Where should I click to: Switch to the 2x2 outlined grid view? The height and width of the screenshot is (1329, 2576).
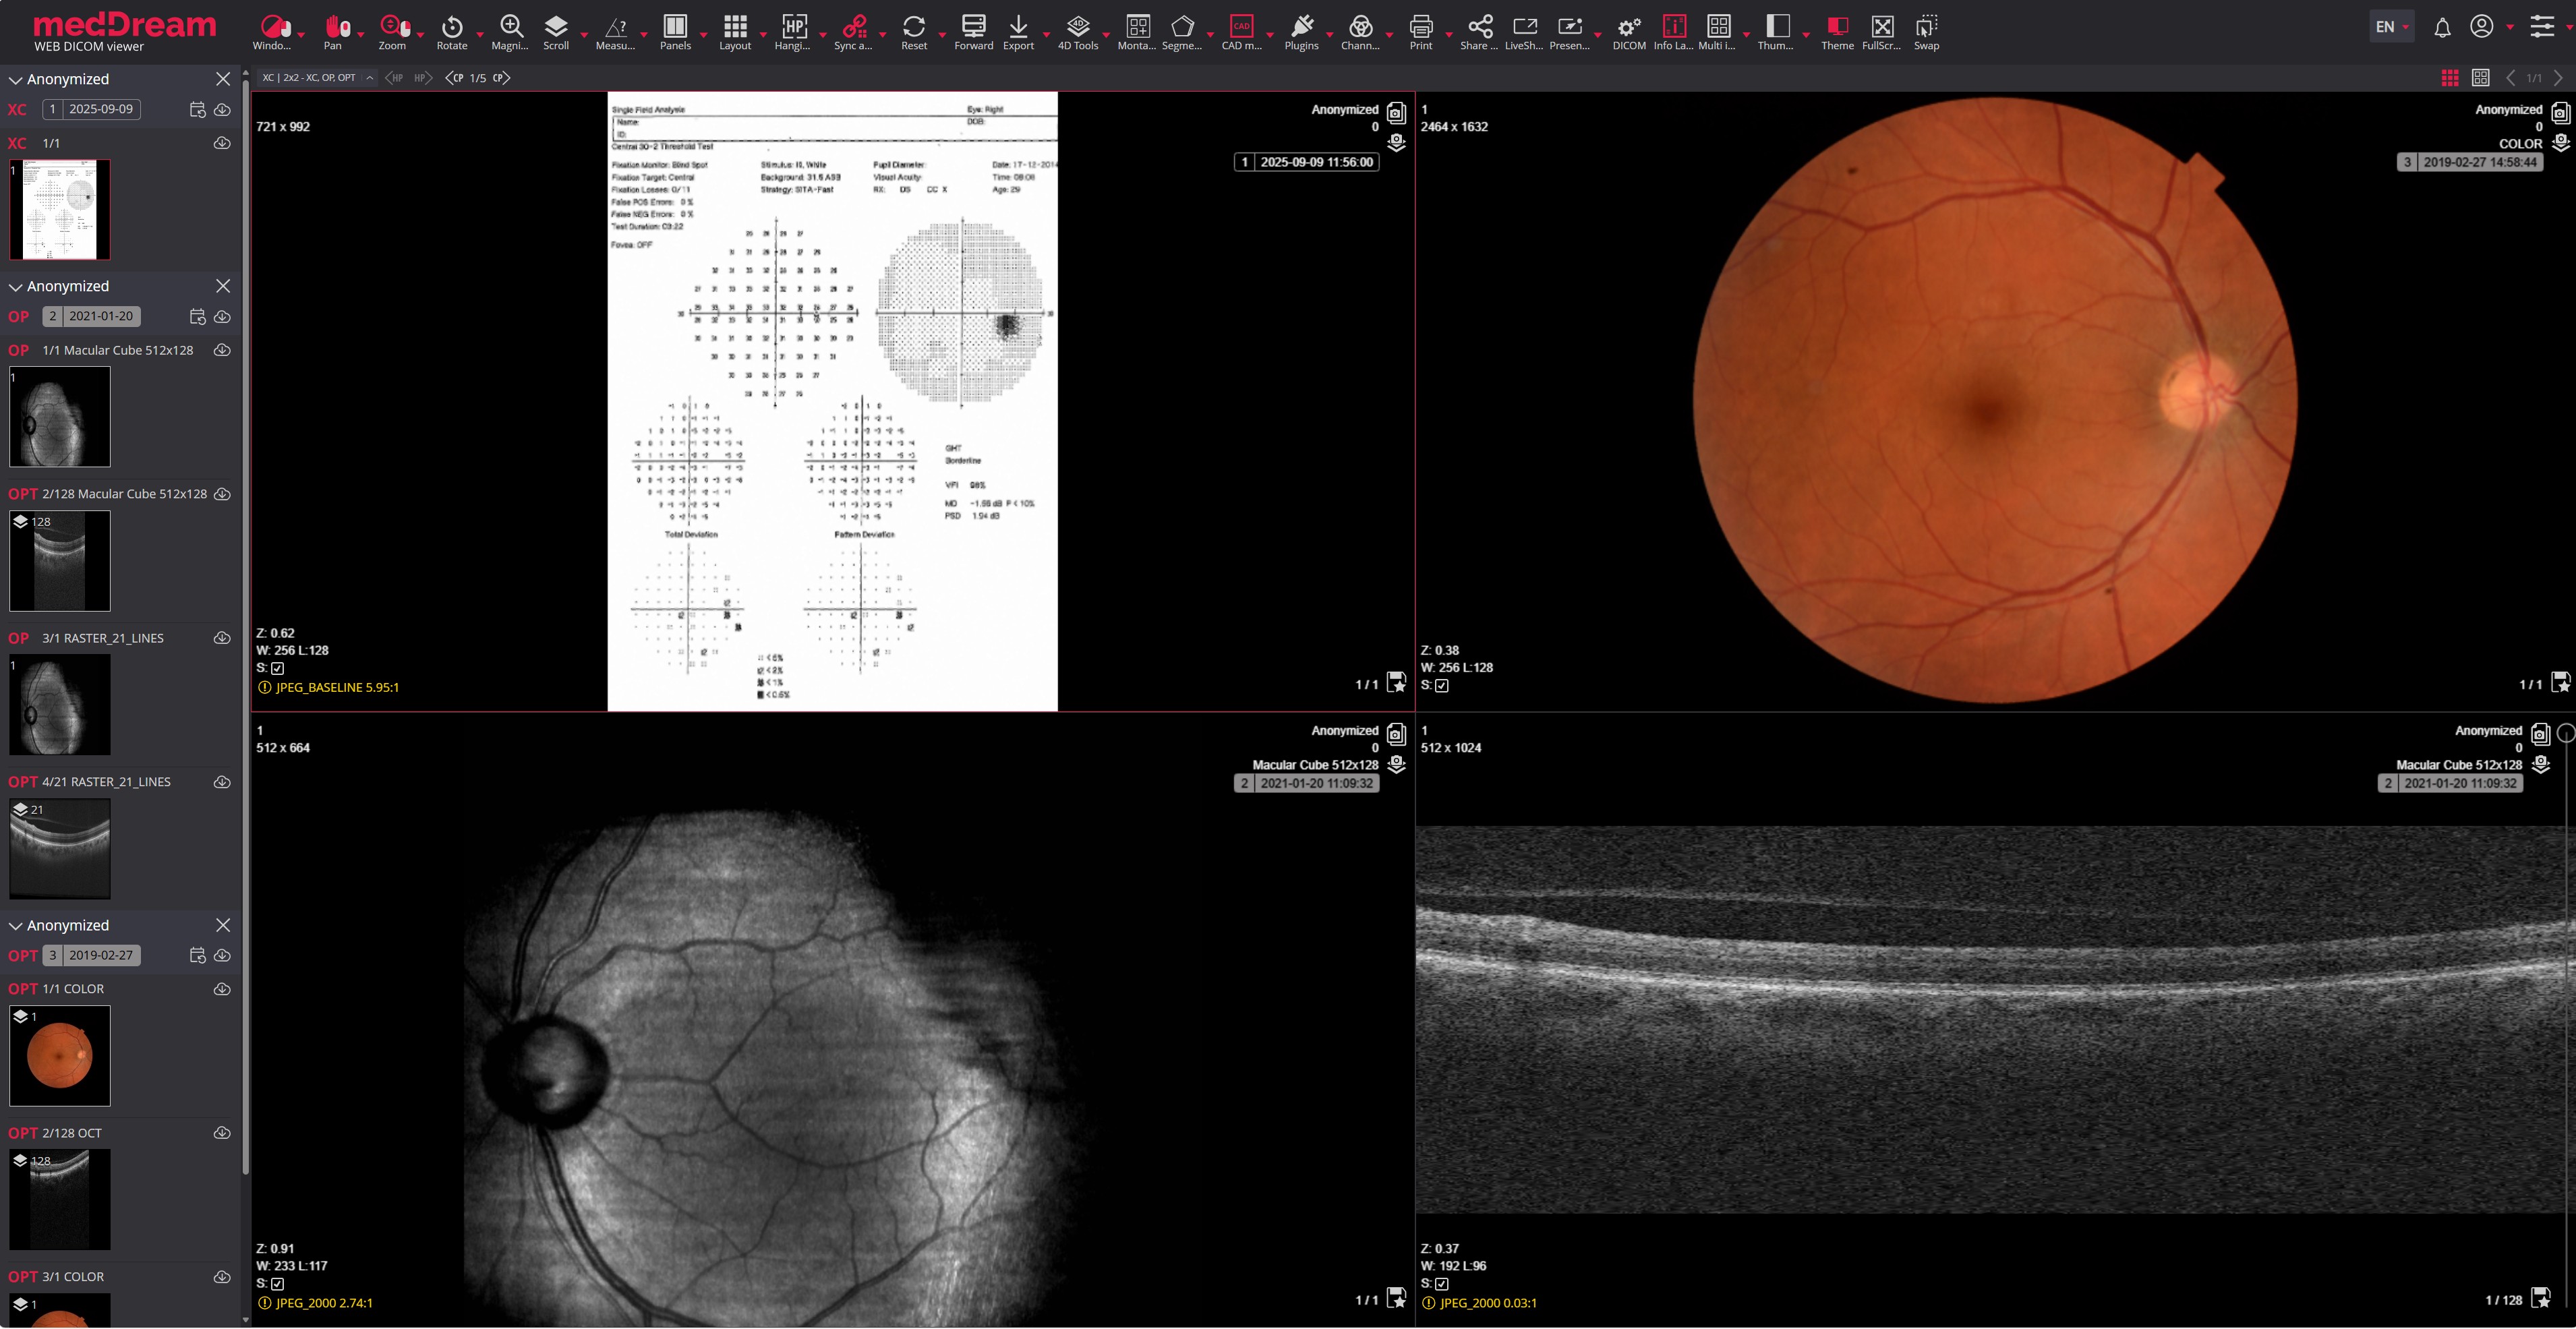[2481, 78]
